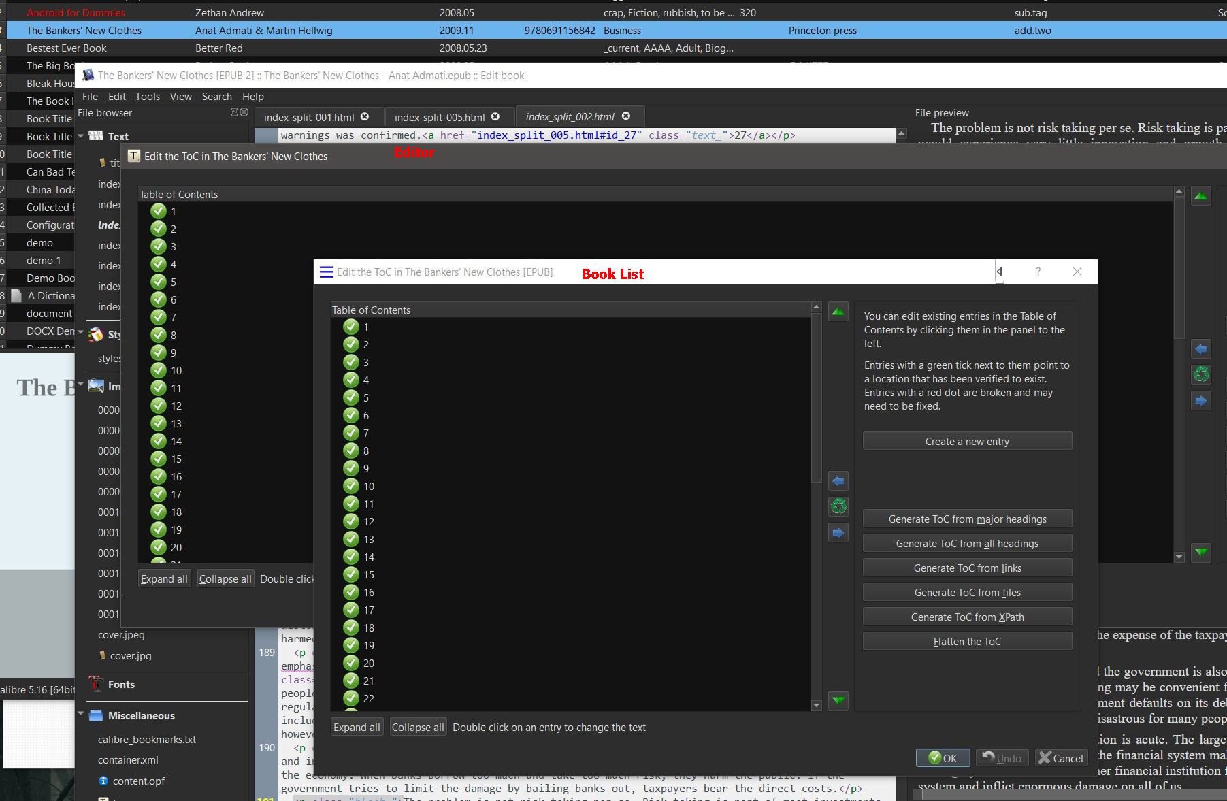Click the scroll-down arrow of the EPUB ToC list
Viewport: 1227px width, 801px height.
coord(817,706)
